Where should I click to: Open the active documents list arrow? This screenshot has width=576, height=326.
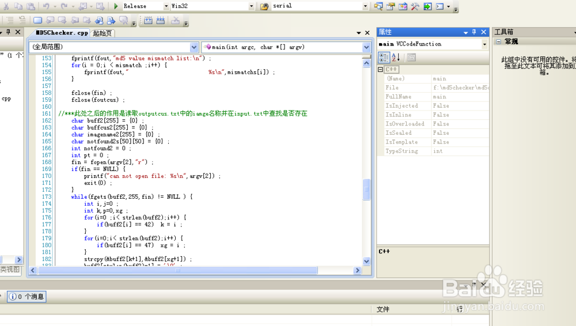pos(358,33)
